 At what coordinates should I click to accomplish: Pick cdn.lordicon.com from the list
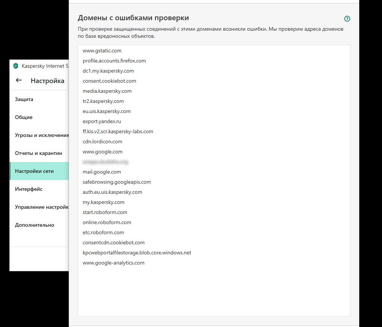pos(214,141)
